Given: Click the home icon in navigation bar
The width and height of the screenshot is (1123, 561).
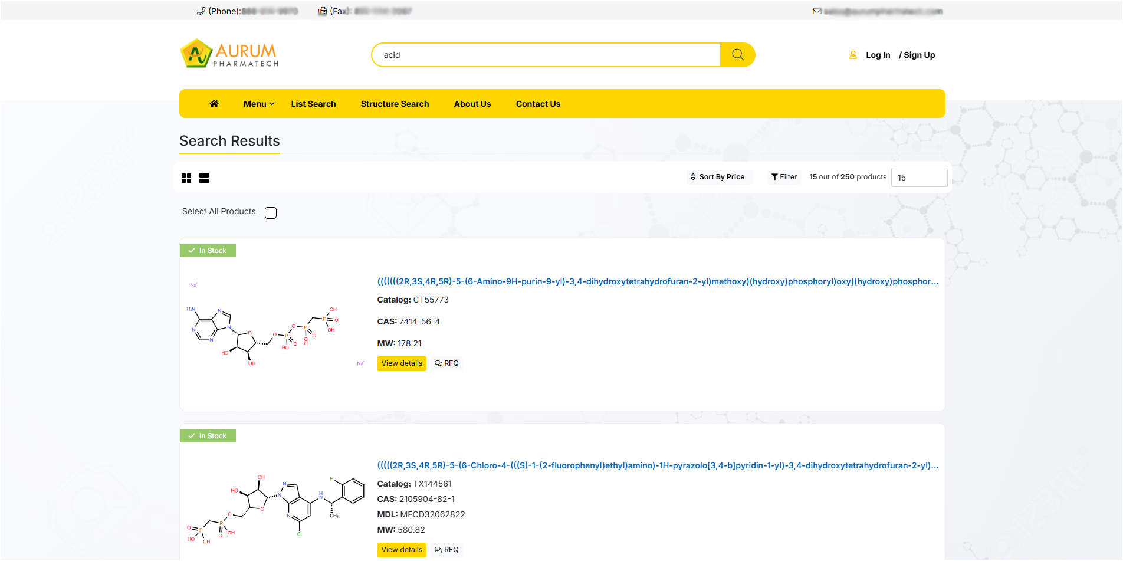Looking at the screenshot, I should point(214,104).
